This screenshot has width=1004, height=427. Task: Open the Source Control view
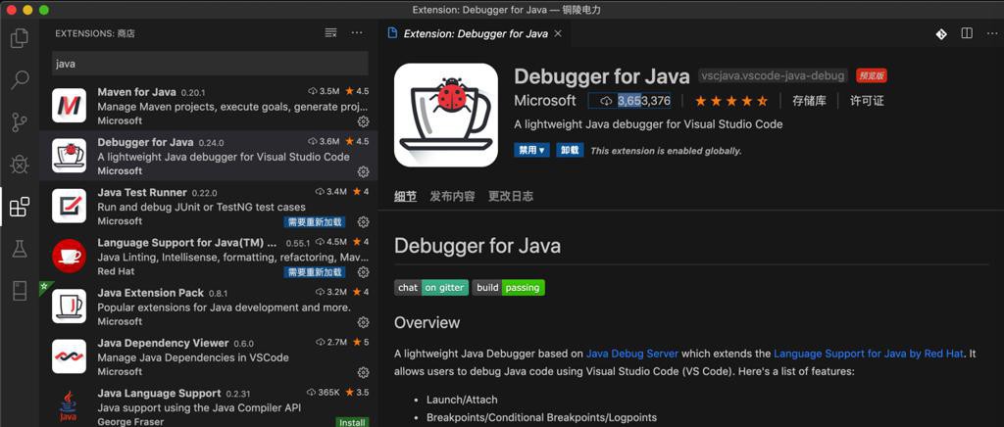(x=20, y=122)
